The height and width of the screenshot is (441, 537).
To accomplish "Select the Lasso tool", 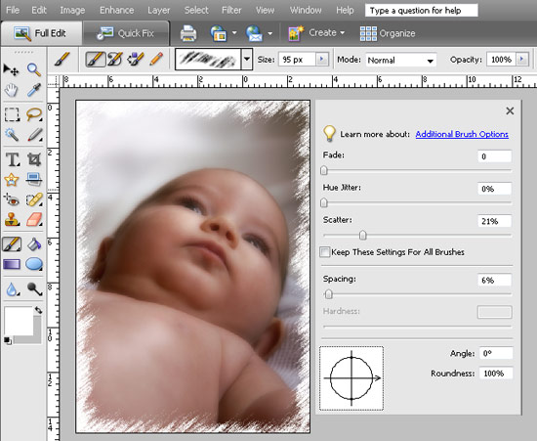I will [x=34, y=114].
